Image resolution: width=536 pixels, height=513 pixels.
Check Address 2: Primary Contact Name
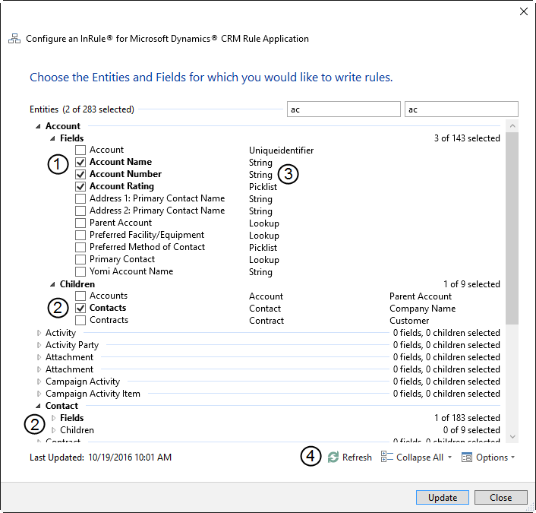click(x=80, y=211)
